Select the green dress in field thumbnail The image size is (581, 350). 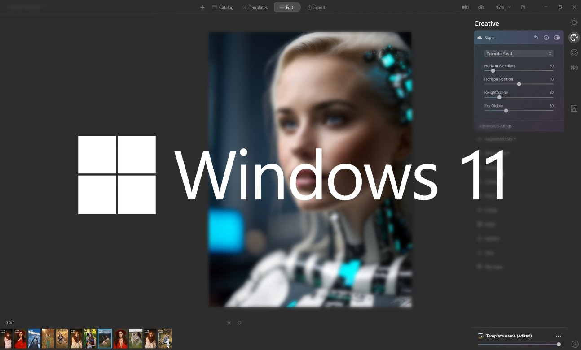[x=48, y=339]
